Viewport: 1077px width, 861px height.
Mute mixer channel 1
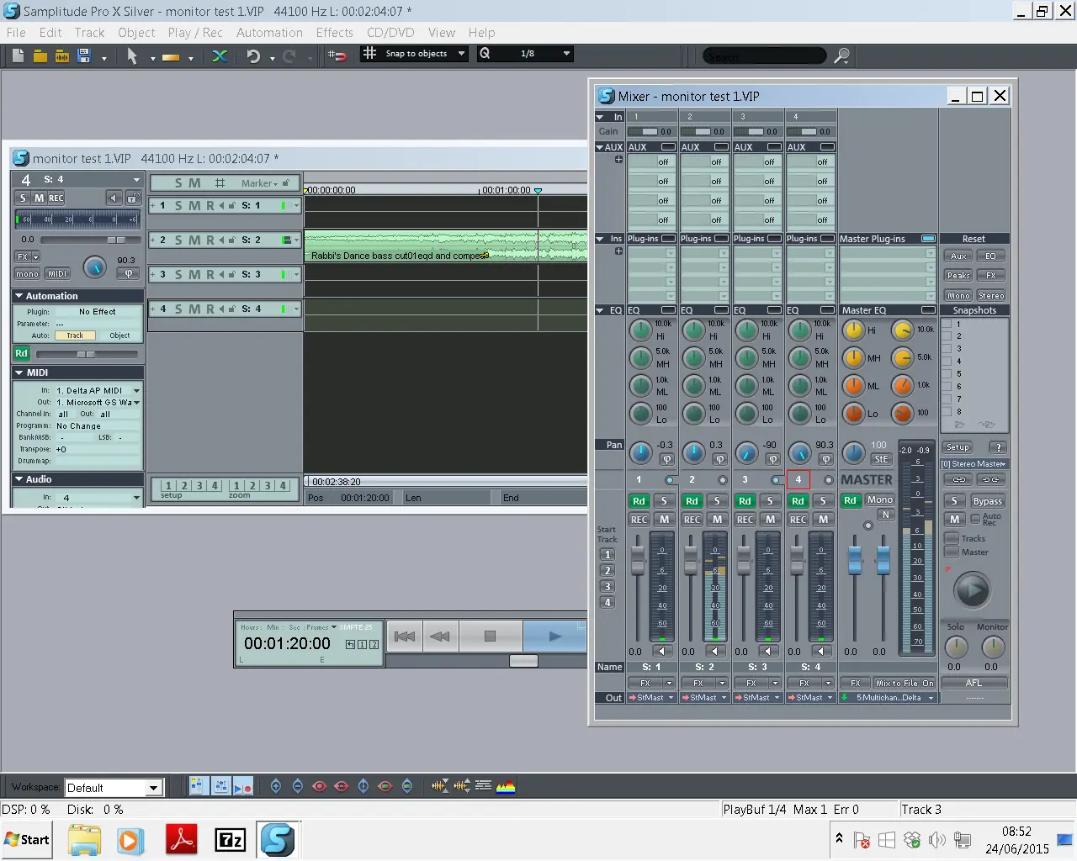coord(665,520)
